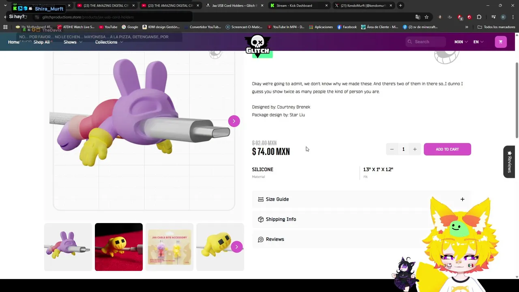The image size is (519, 292).
Task: Open the browser extensions puzzle icon
Action: coord(479,17)
